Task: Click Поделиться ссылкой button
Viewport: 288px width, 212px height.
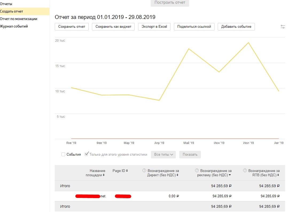Action: click(x=194, y=27)
